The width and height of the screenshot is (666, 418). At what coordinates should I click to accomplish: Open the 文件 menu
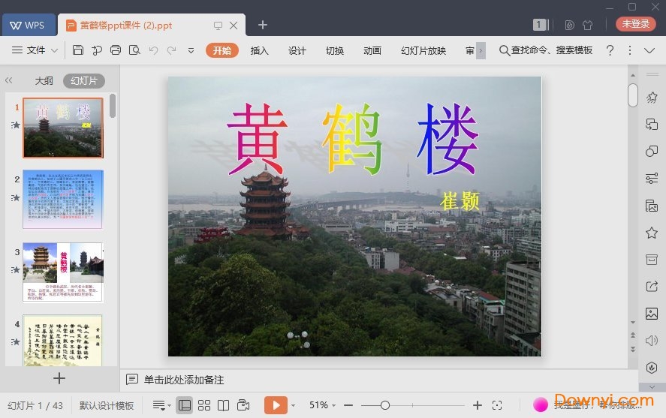click(x=35, y=50)
